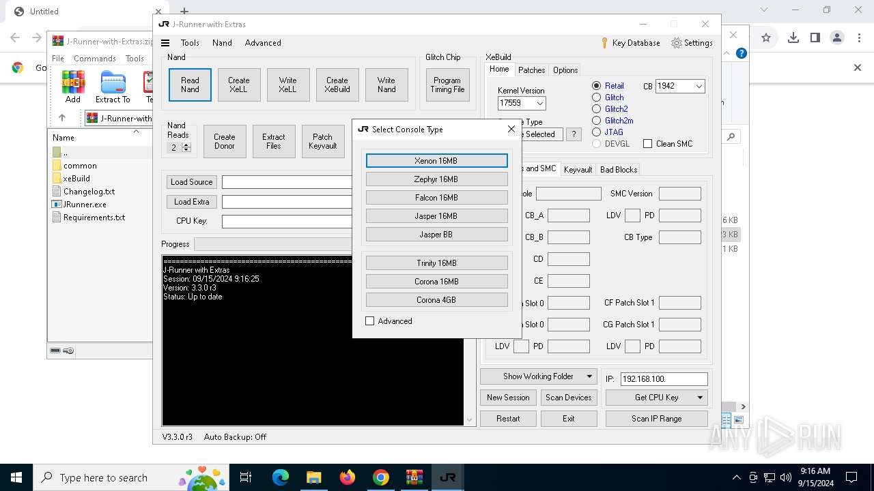This screenshot has width=874, height=491.
Task: Click the Scan IP Range button
Action: pyautogui.click(x=656, y=419)
